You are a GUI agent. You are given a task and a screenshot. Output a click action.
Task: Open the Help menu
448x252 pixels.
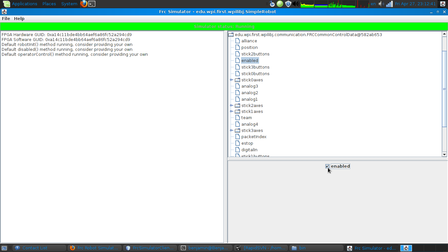pos(19,19)
